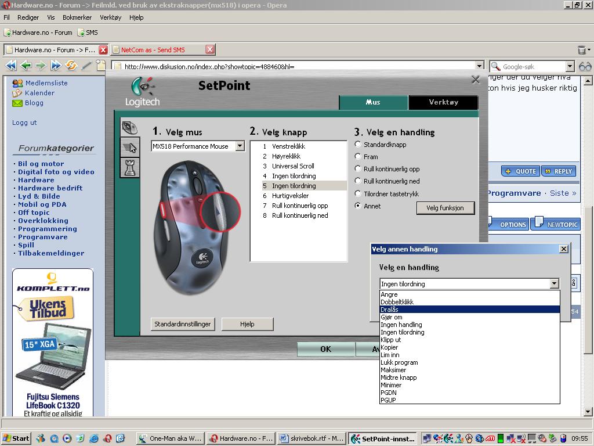Select Rull kontinuerlig opp radio option

point(357,168)
